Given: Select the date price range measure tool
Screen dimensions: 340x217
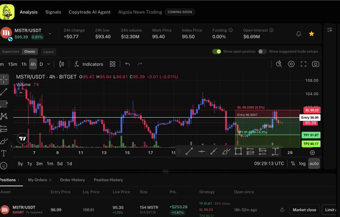Looking at the screenshot, I should coord(275,151).
